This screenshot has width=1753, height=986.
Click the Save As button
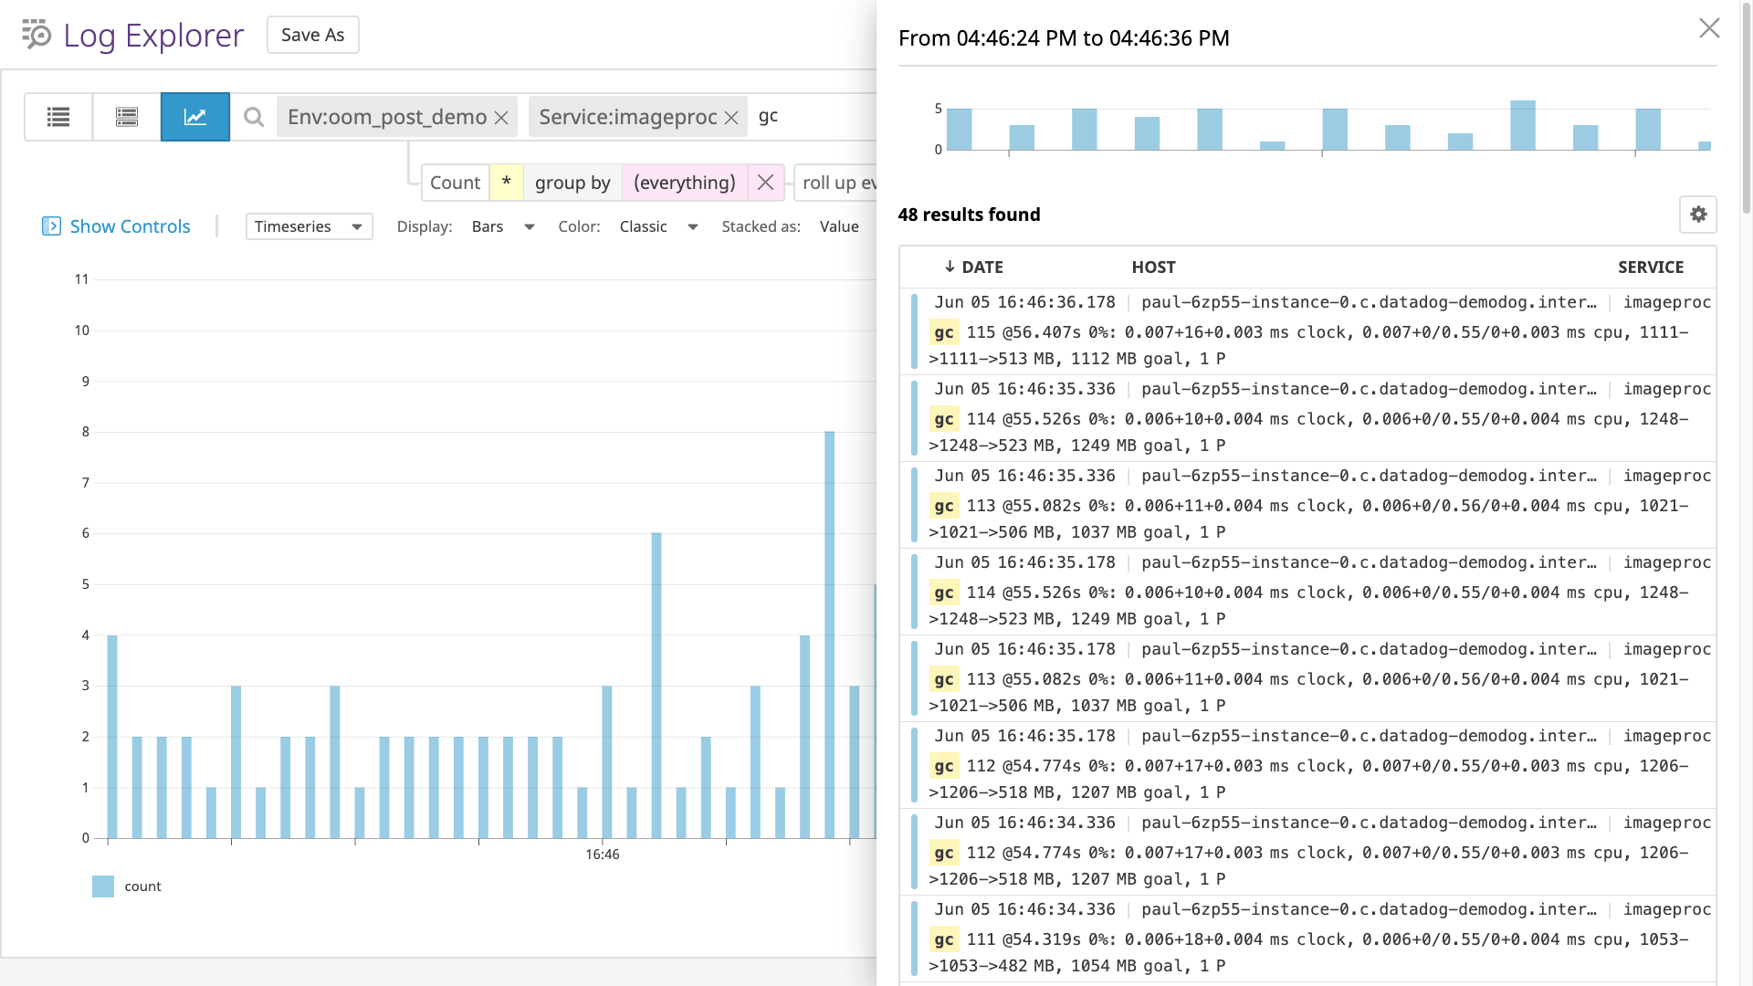[x=312, y=34]
